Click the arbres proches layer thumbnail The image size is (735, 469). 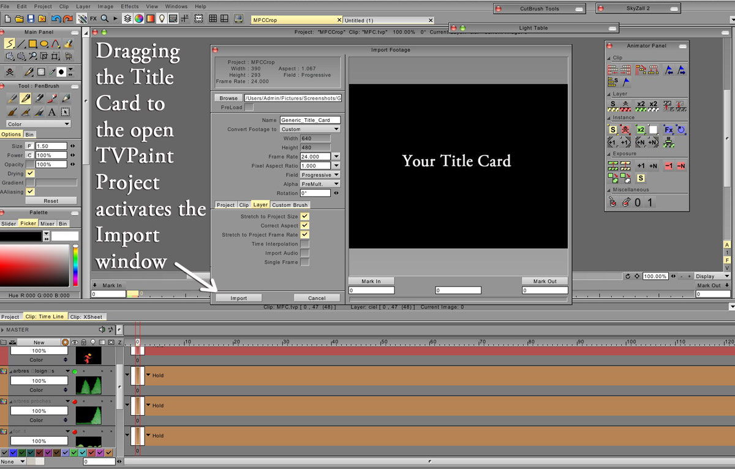pyautogui.click(x=88, y=416)
